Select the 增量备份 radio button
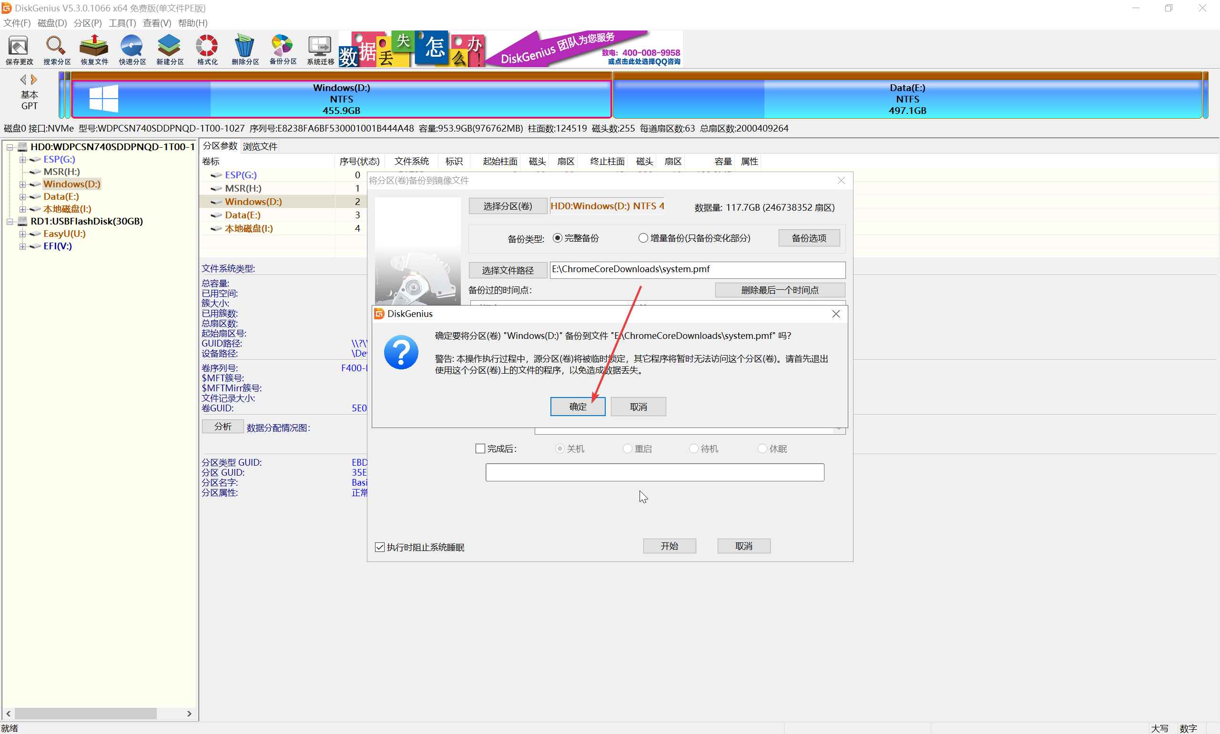Viewport: 1220px width, 734px height. click(643, 238)
